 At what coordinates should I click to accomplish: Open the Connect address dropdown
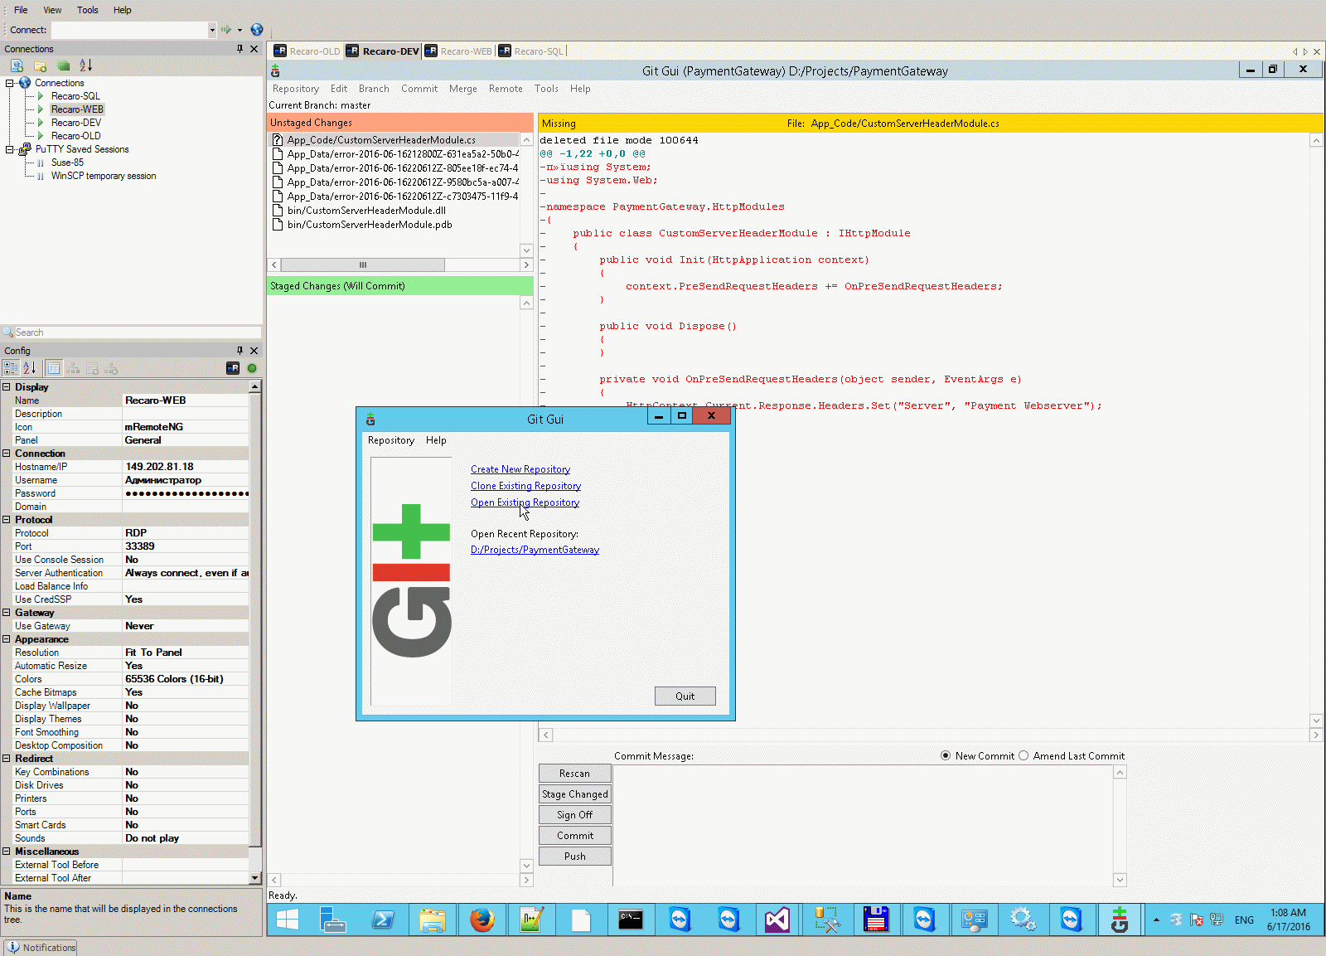[x=212, y=30]
